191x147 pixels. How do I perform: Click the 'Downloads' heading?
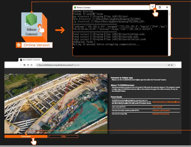pos(116,97)
